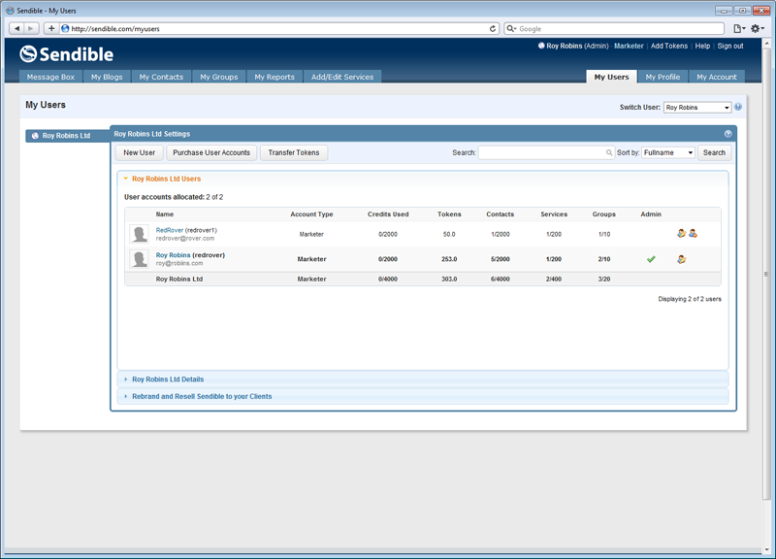This screenshot has height=559, width=776.
Task: Click 303.0 total tokens value
Action: (x=449, y=279)
